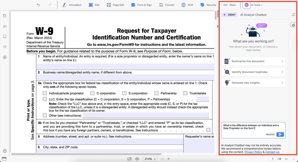Check Individual/sole proprietor box

[45, 93]
